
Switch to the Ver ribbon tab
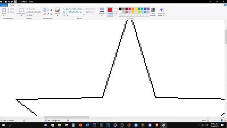[19, 5]
